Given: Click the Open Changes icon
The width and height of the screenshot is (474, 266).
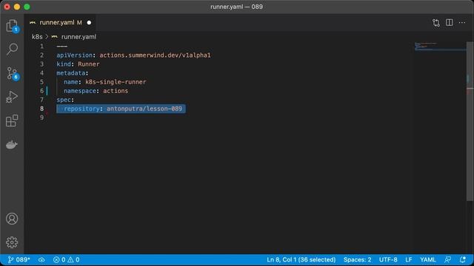Looking at the screenshot, I should tap(436, 23).
